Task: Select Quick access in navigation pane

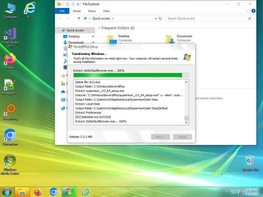Action: [x=75, y=30]
